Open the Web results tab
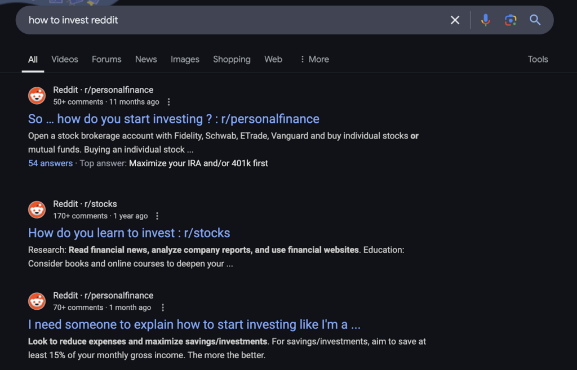The height and width of the screenshot is (370, 577). [x=273, y=59]
